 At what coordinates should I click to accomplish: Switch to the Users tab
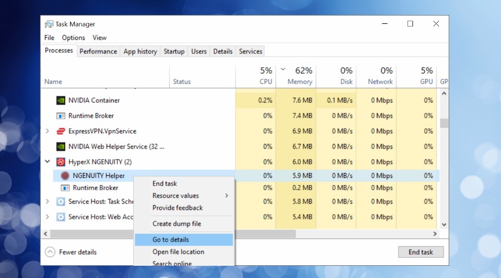coord(199,51)
